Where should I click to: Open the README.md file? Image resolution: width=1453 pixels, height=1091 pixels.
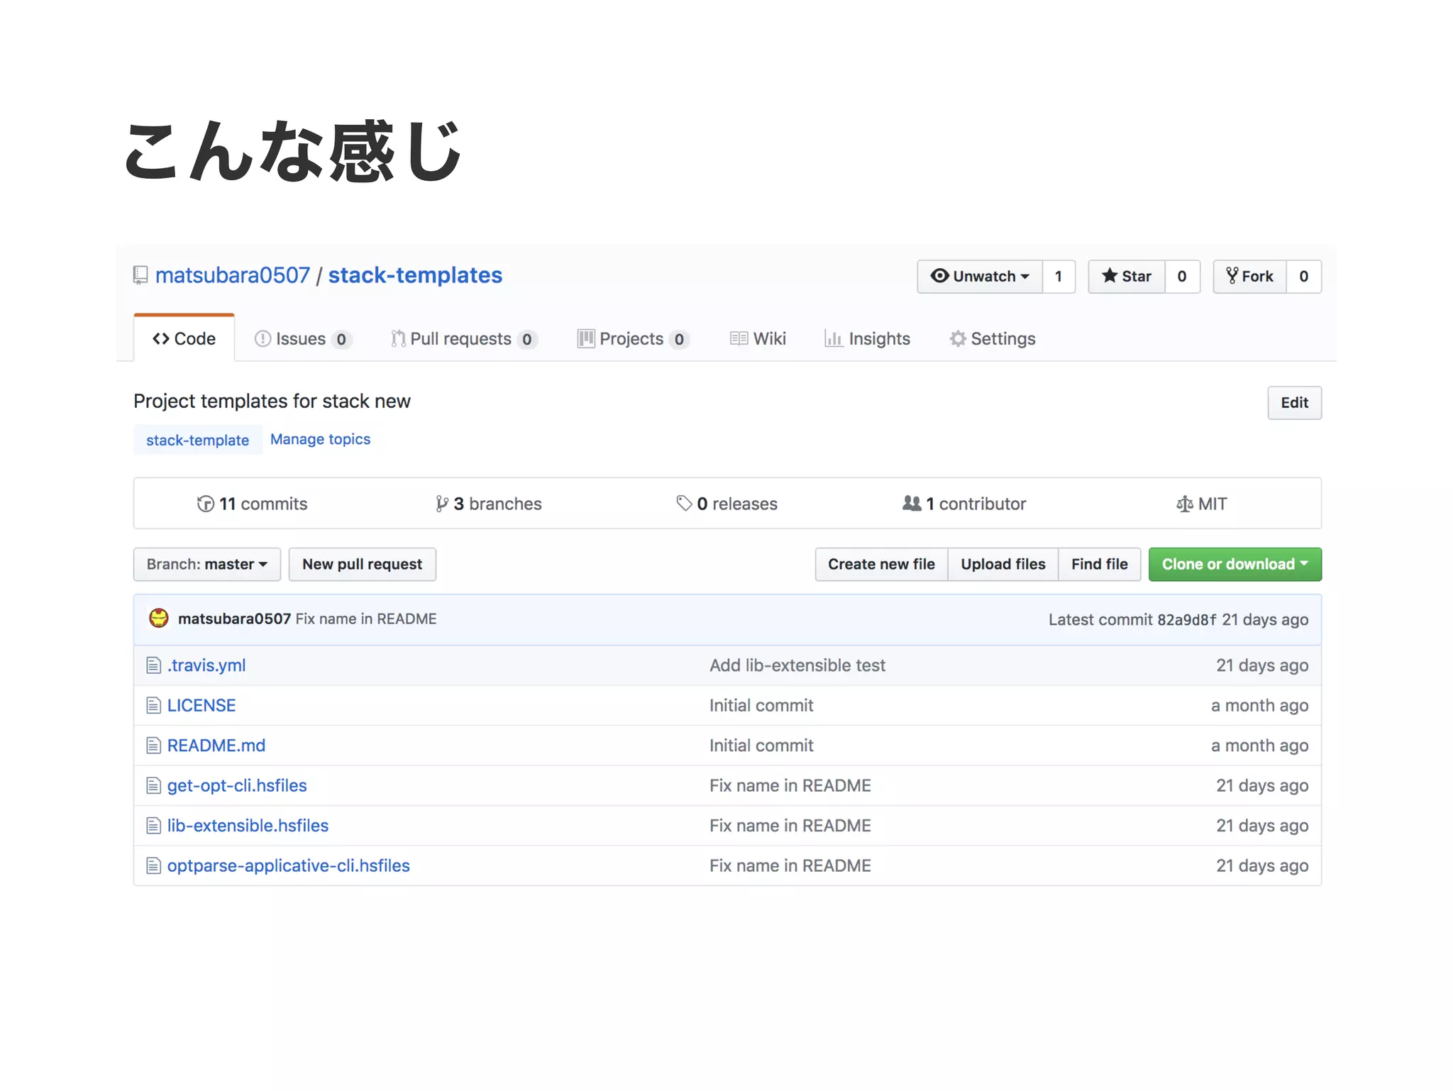pyautogui.click(x=216, y=746)
